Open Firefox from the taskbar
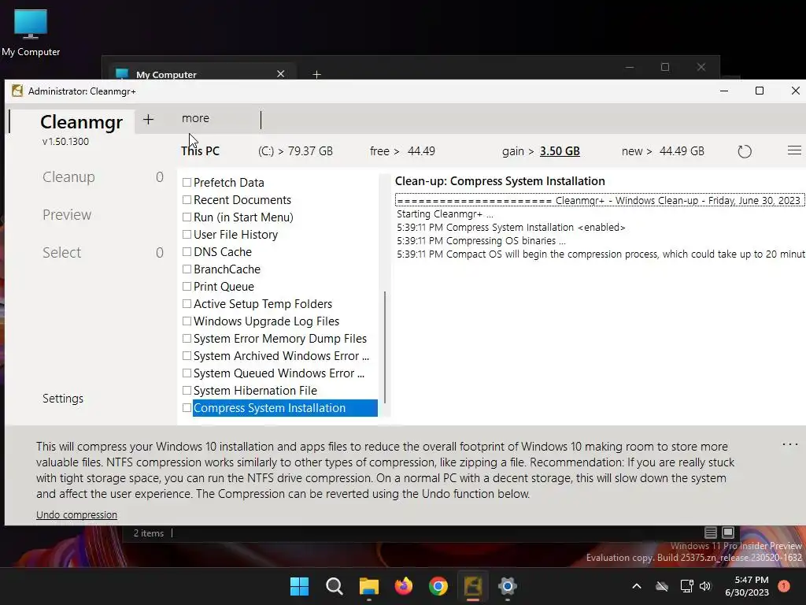Viewport: 806px width, 605px height. pyautogui.click(x=404, y=586)
